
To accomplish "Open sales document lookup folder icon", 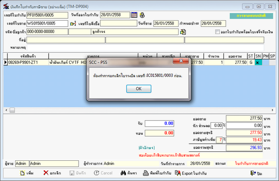I will (x=73, y=24).
